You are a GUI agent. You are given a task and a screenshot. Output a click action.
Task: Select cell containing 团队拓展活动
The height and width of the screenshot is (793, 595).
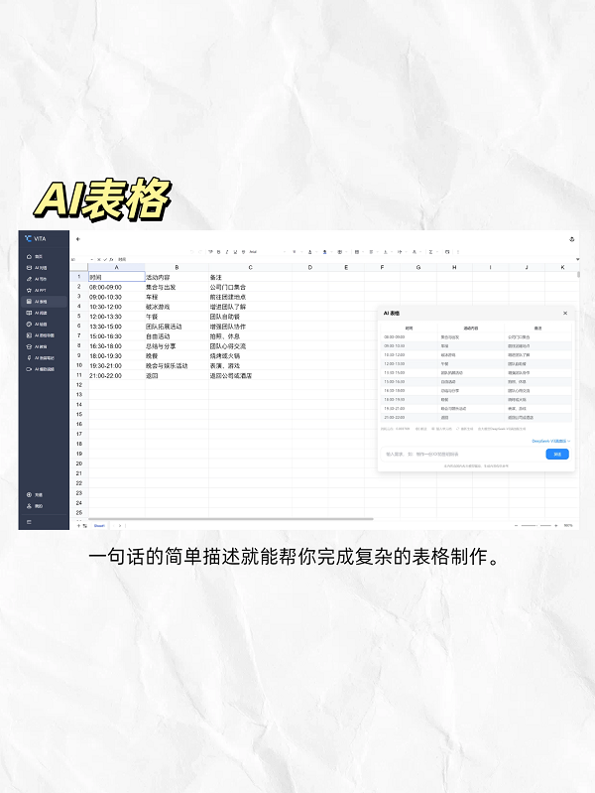[x=177, y=327]
